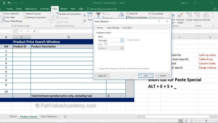Switch to the Data Validation worksheet tab
218x123 pixels.
[x=49, y=117]
